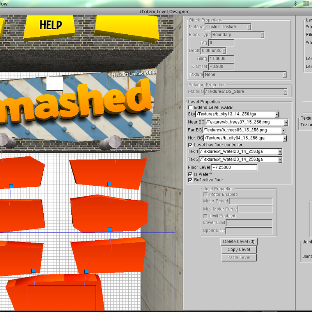Click the Motor Speed field

(251, 201)
